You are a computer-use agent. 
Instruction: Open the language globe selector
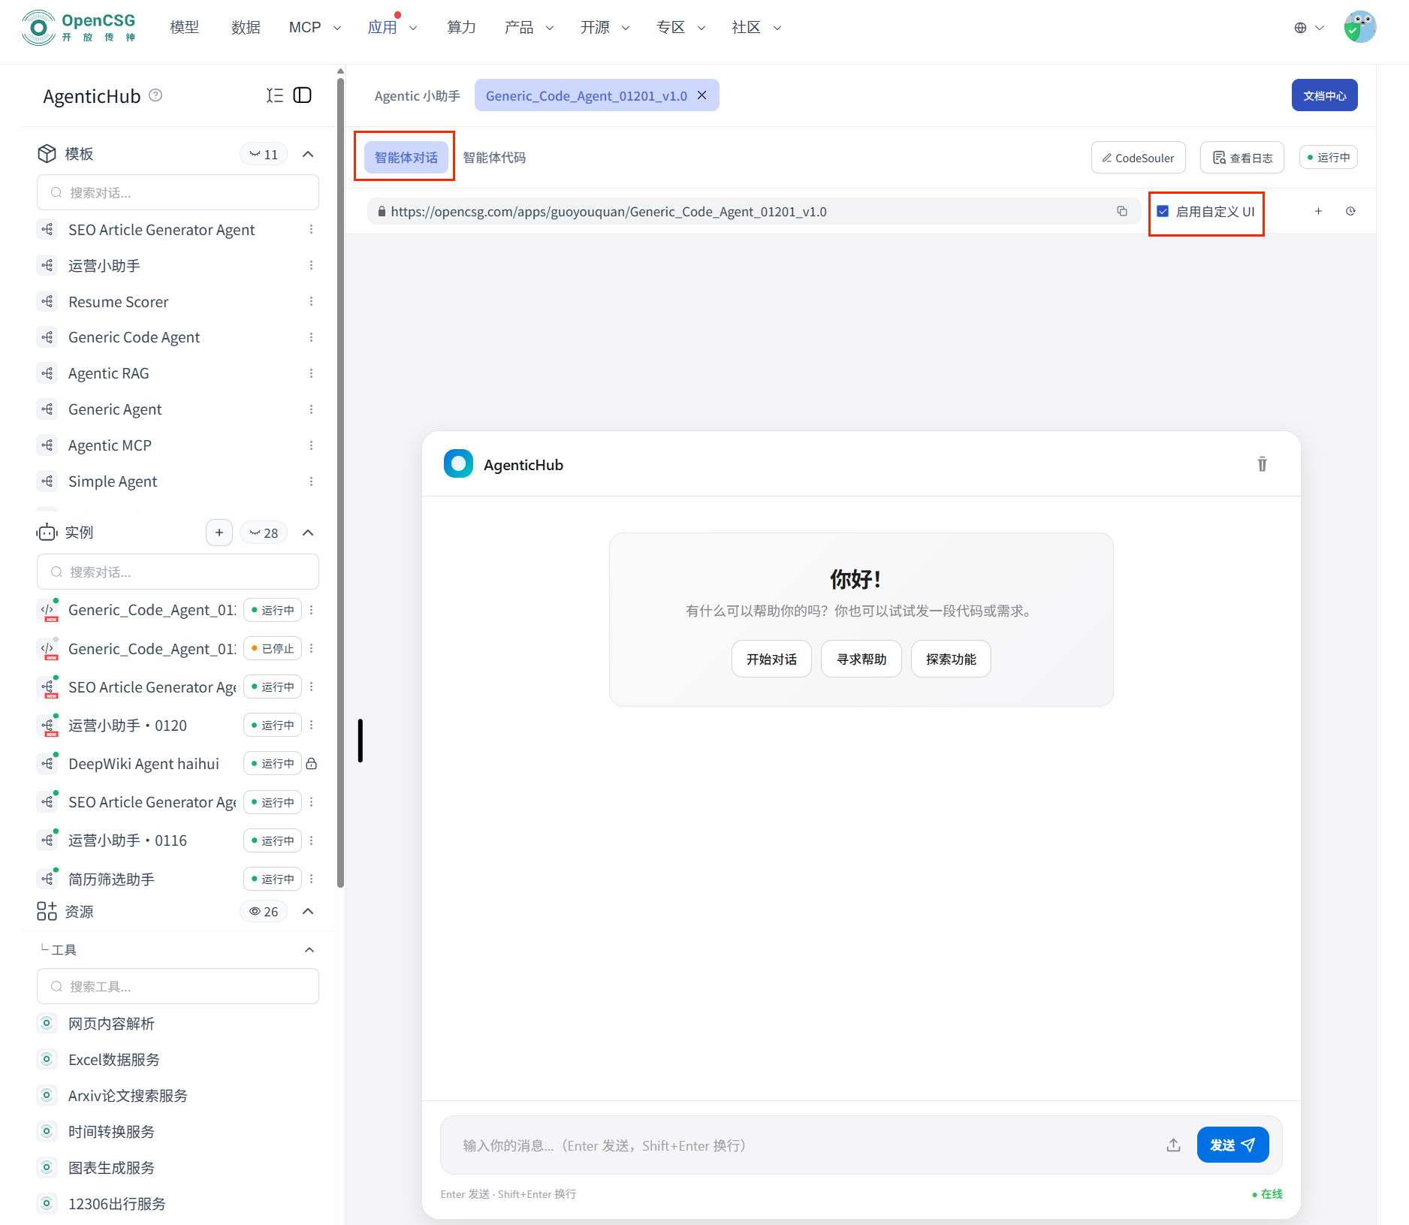[x=1308, y=28]
